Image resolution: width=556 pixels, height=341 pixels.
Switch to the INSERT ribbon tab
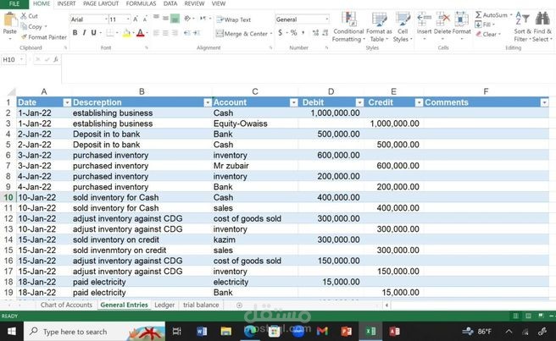click(66, 3)
